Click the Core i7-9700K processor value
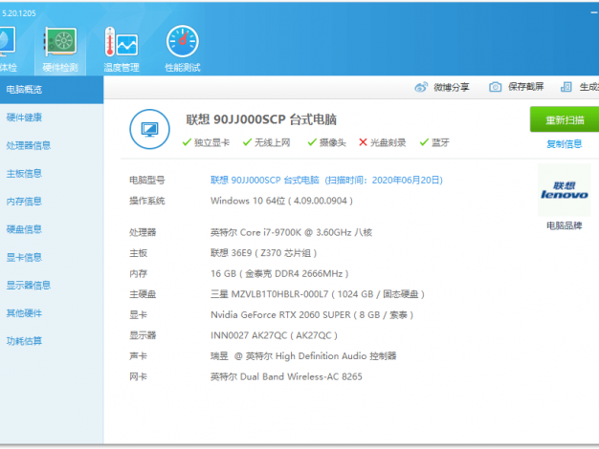Image resolution: width=599 pixels, height=449 pixels. (291, 232)
